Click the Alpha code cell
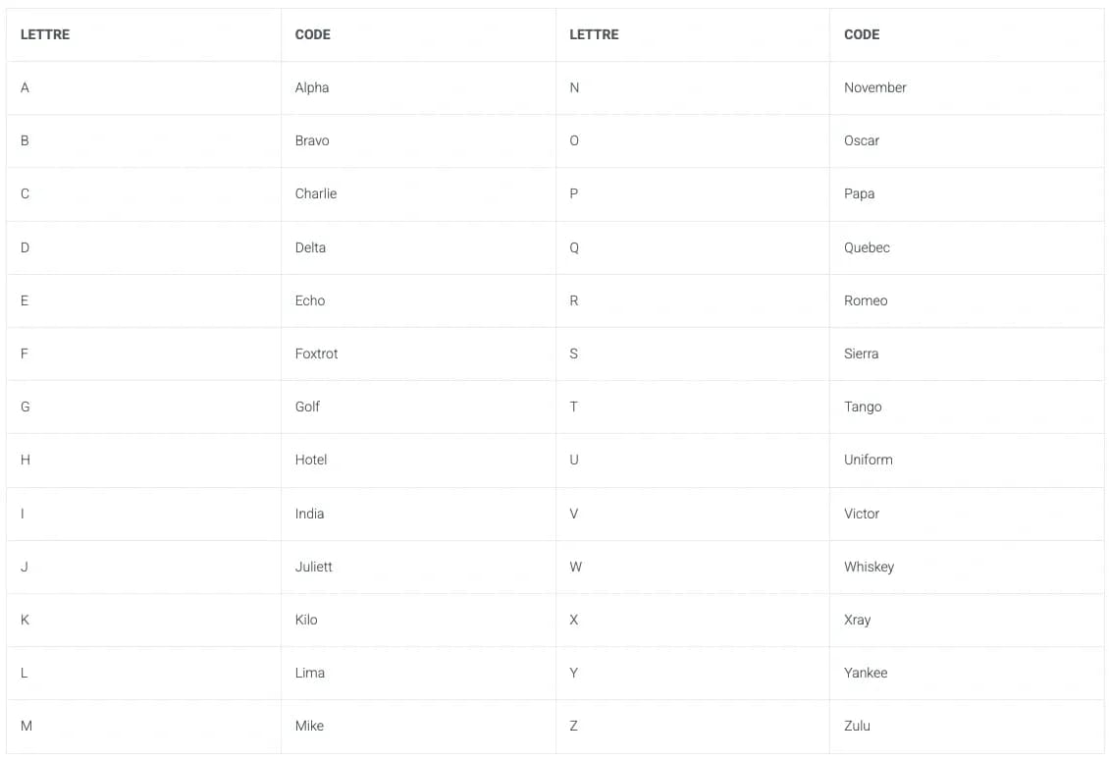Screen dimensions: 1109x761 (x=312, y=87)
